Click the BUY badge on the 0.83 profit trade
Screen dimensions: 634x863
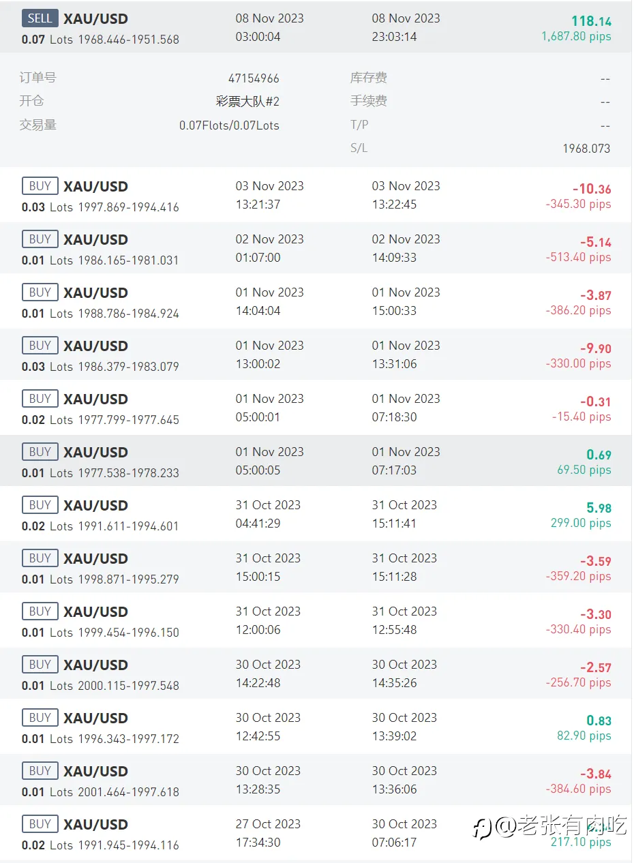40,718
